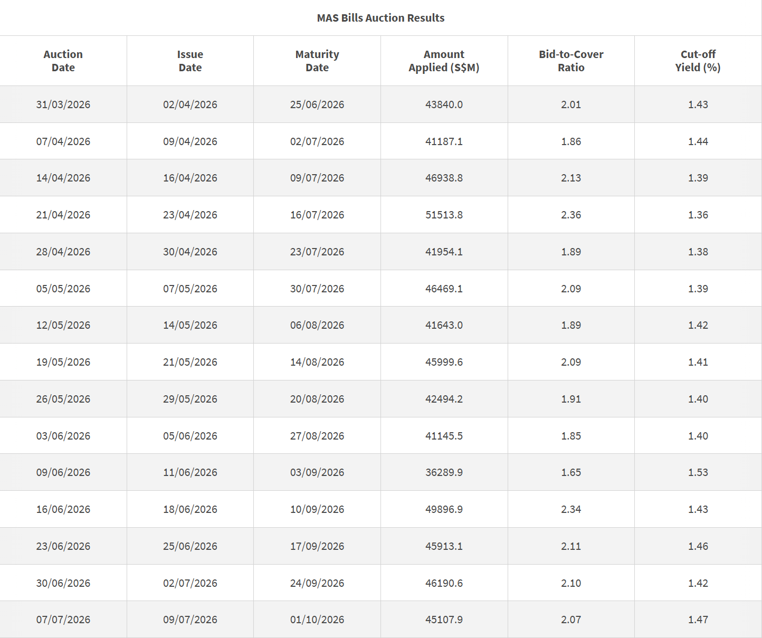Select amount 46938.8 cell
The width and height of the screenshot is (762, 638).
[x=444, y=178]
